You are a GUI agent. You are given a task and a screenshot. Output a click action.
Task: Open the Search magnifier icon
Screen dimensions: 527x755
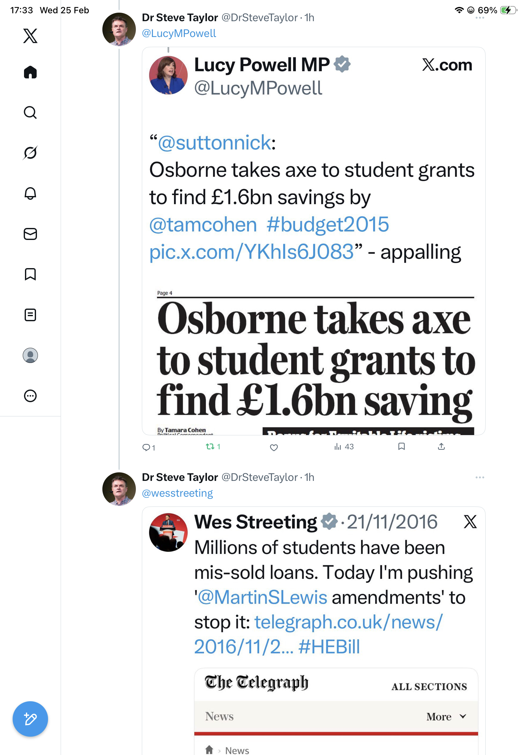point(30,113)
